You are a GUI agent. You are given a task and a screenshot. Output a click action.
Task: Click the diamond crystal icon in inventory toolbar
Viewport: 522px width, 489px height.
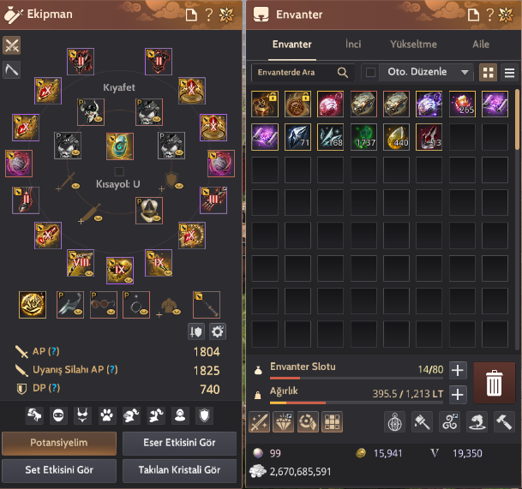coord(284,422)
